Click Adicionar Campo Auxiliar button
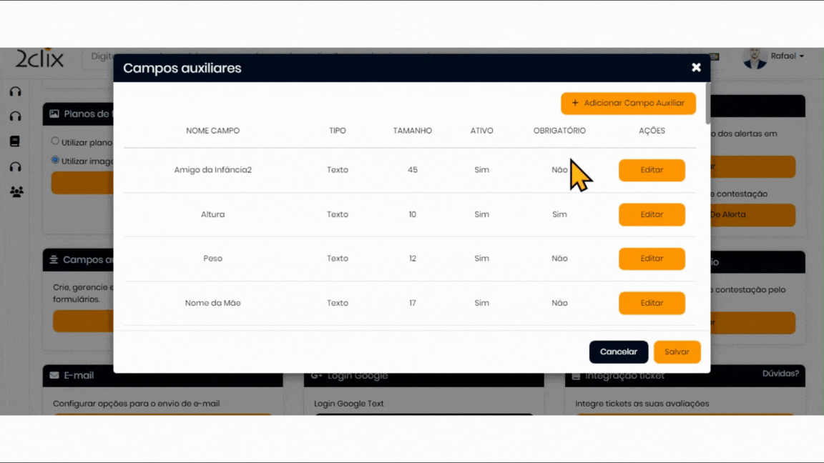 [x=628, y=103]
